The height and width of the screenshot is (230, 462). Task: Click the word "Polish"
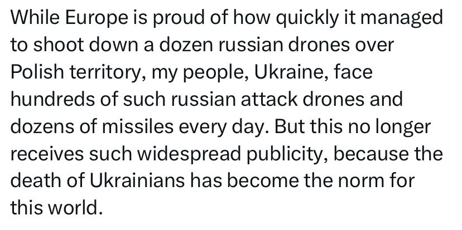tap(37, 71)
